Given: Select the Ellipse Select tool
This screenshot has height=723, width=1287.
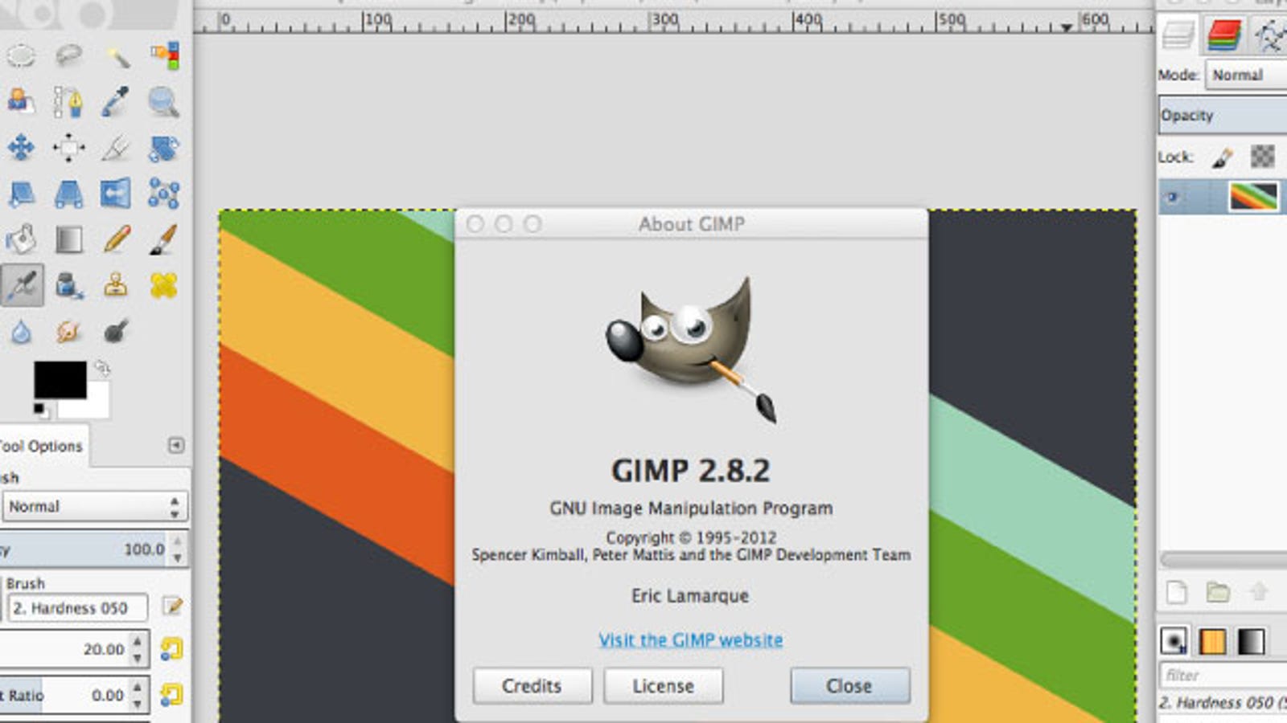Looking at the screenshot, I should (x=21, y=55).
